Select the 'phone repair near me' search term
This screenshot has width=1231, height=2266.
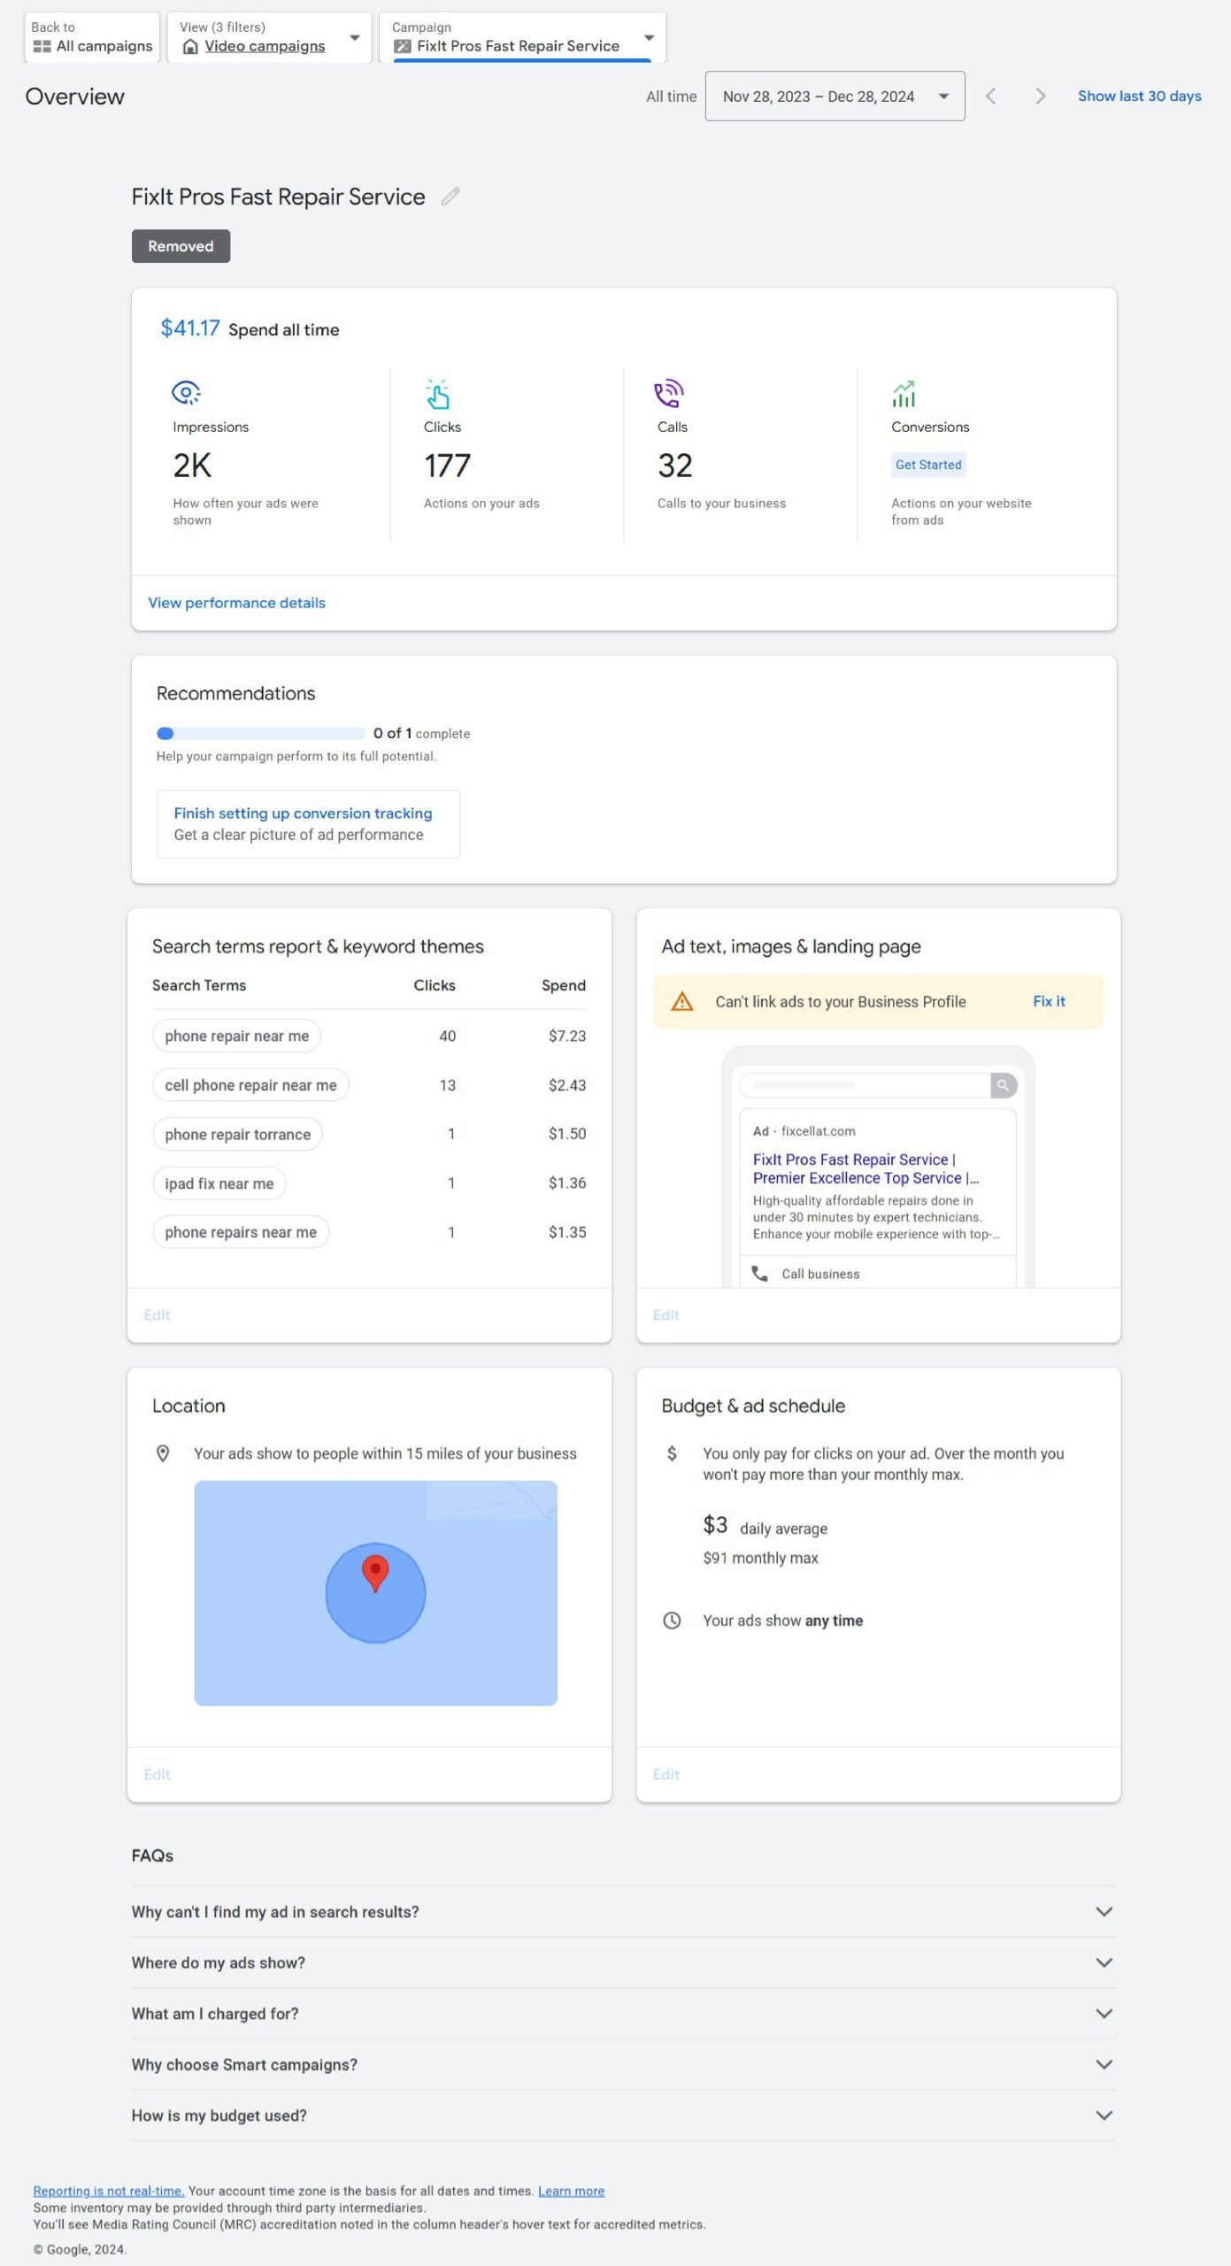click(x=236, y=1036)
